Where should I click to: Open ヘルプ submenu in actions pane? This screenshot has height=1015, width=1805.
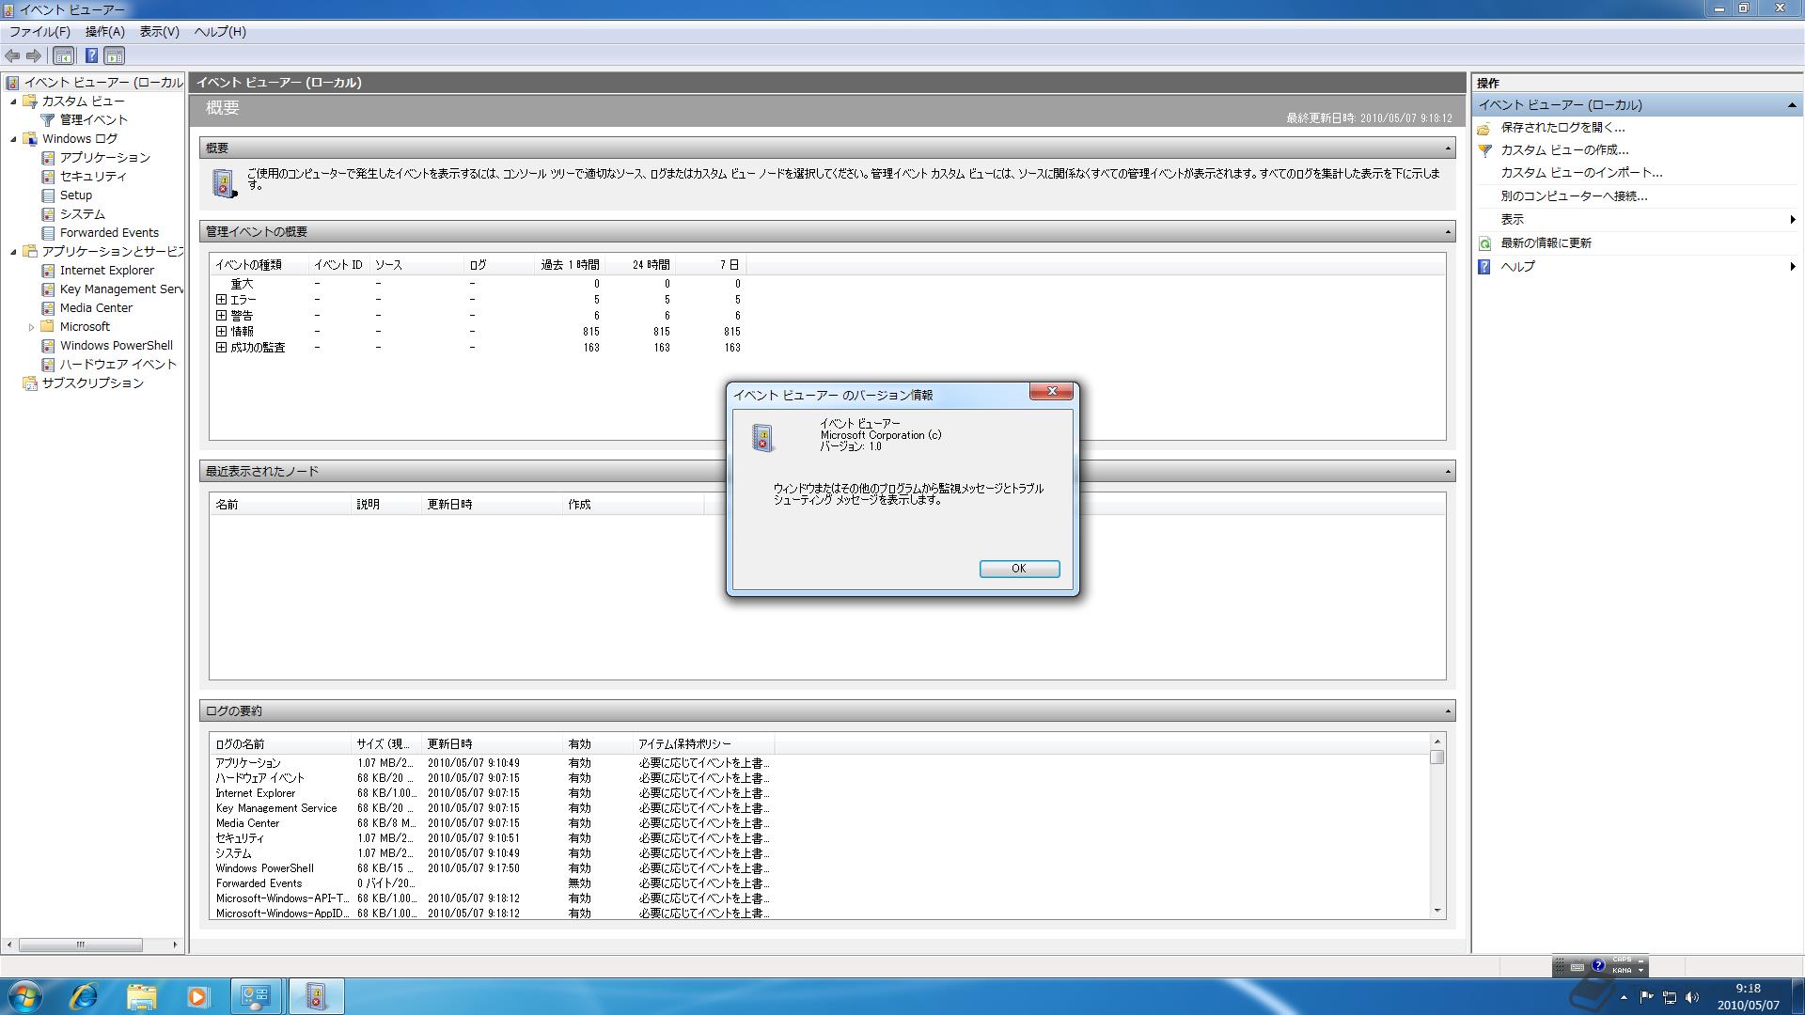tap(1637, 267)
